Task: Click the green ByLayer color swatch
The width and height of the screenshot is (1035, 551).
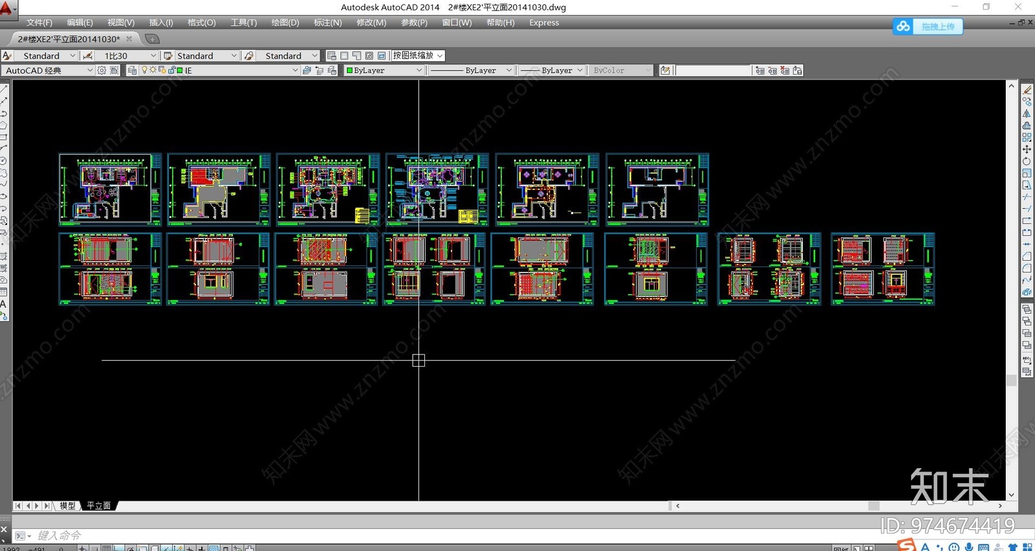Action: (x=350, y=70)
